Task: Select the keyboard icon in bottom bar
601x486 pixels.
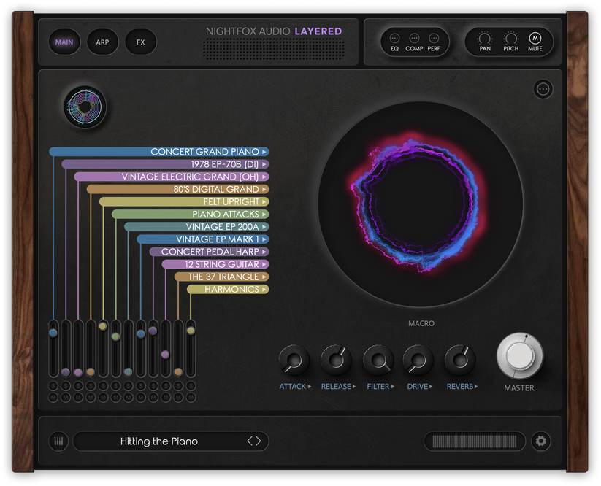Action: pyautogui.click(x=58, y=441)
